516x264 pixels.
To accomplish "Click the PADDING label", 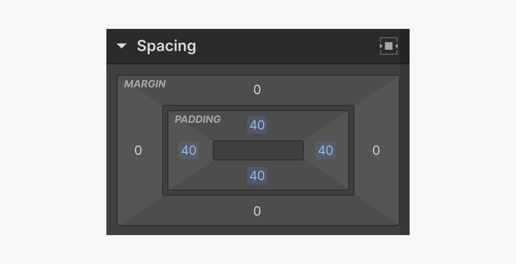I will click(197, 119).
